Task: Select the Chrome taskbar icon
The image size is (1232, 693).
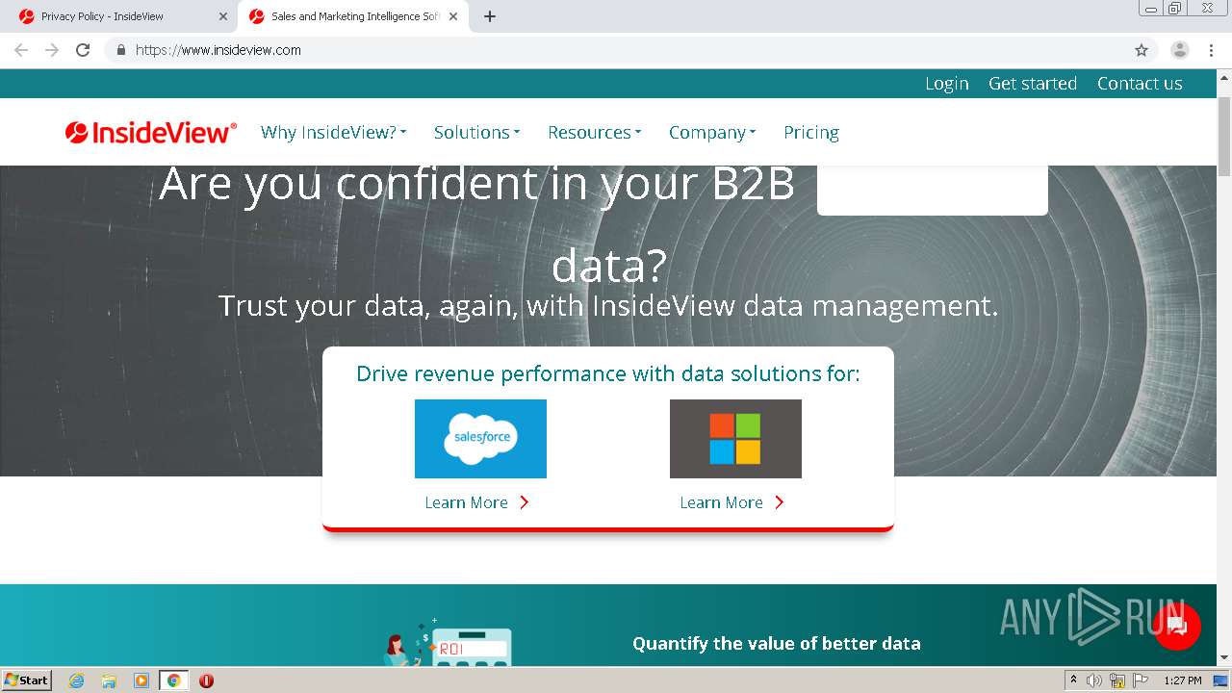Action: point(174,680)
